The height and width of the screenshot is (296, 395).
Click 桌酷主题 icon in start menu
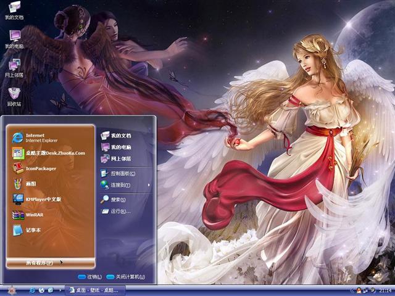[x=18, y=153]
